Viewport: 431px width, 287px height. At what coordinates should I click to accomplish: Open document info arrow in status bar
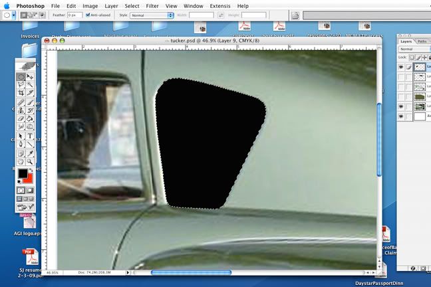click(128, 272)
